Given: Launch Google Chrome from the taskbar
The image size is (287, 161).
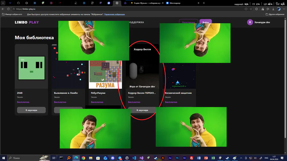Looking at the screenshot, I should 83,158.
